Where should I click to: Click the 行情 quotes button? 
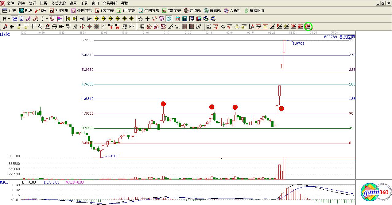pyautogui.click(x=9, y=11)
